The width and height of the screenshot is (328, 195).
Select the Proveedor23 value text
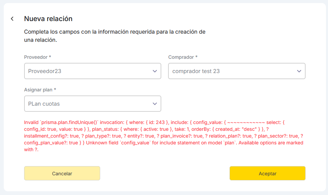(x=44, y=71)
